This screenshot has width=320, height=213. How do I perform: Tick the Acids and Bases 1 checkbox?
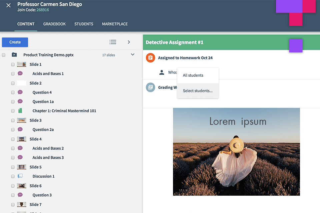coord(13,74)
